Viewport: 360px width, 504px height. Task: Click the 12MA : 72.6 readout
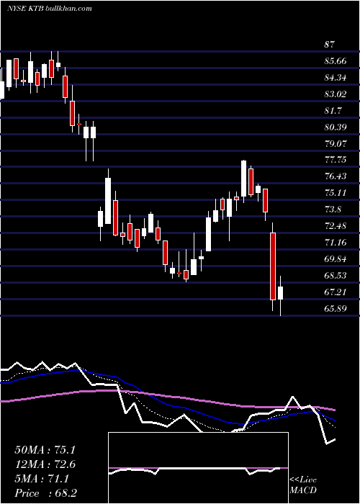tap(45, 464)
